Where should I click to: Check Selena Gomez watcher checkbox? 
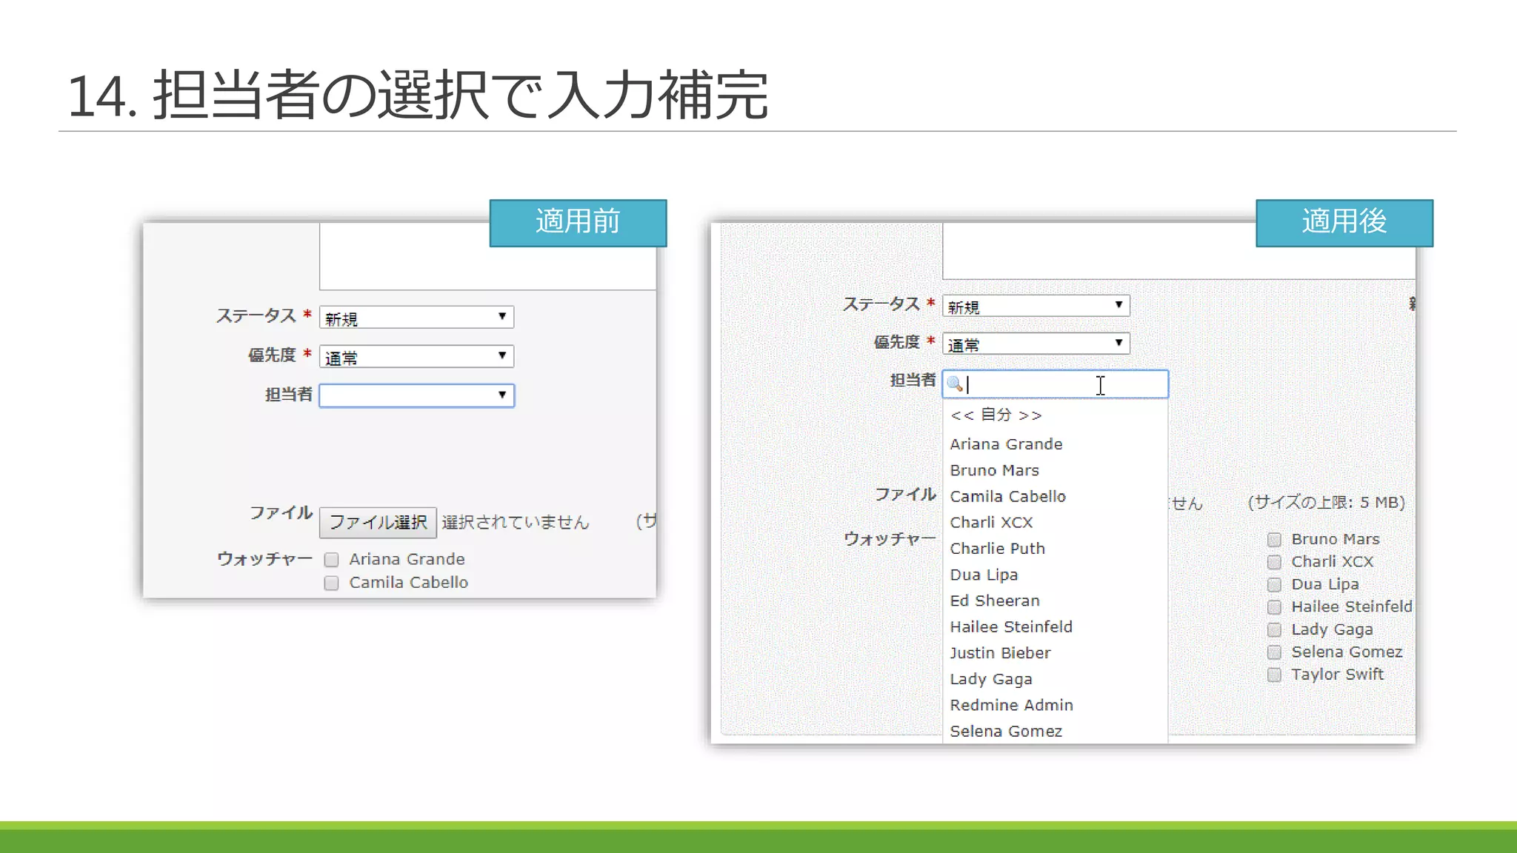(1274, 652)
